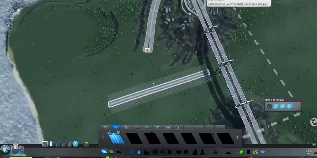Select the locked Healthcare medical cross icon

155,152
